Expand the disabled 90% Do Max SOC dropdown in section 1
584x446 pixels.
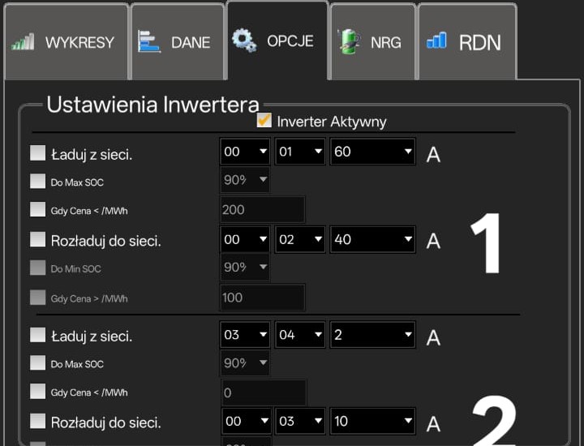pos(245,179)
